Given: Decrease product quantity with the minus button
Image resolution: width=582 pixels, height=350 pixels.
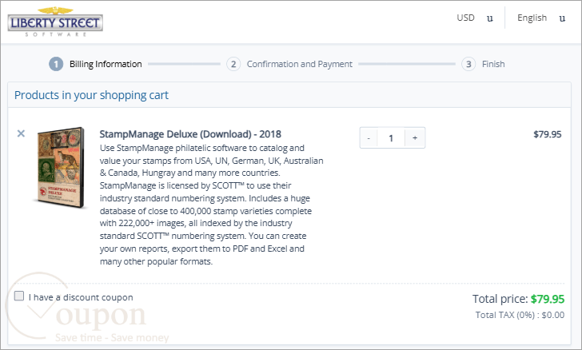Looking at the screenshot, I should point(369,138).
